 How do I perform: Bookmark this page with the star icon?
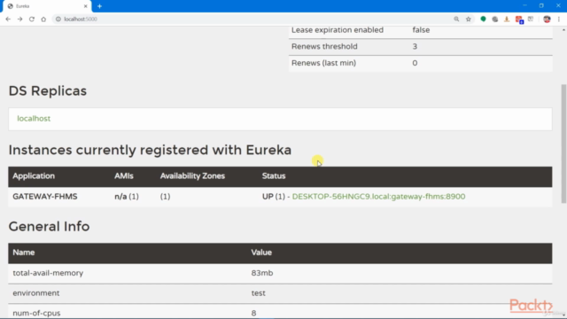(469, 19)
